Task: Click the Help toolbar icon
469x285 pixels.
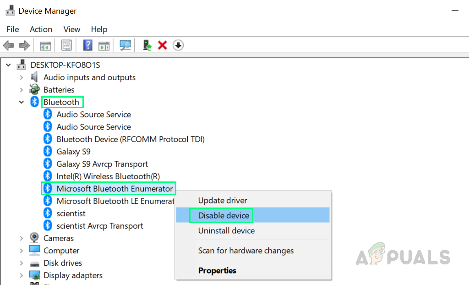Action: tap(87, 45)
